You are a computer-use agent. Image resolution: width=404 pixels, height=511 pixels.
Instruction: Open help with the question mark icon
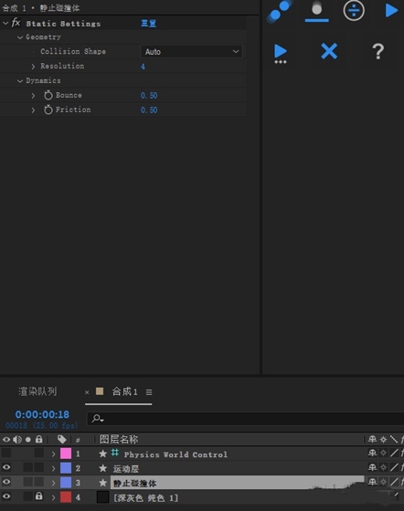pyautogui.click(x=377, y=51)
